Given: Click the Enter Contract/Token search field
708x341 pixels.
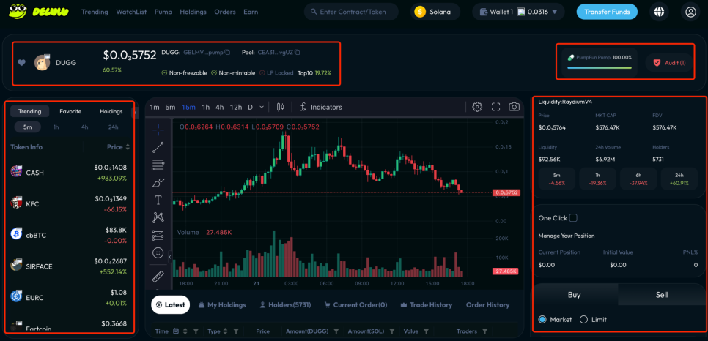Looking at the screenshot, I should point(351,12).
